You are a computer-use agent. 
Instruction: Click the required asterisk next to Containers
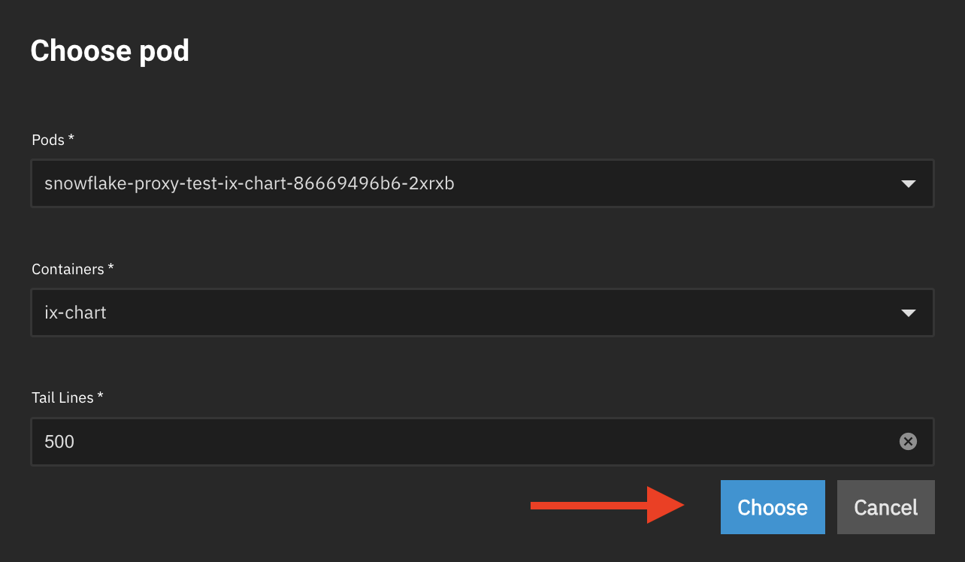[110, 267]
